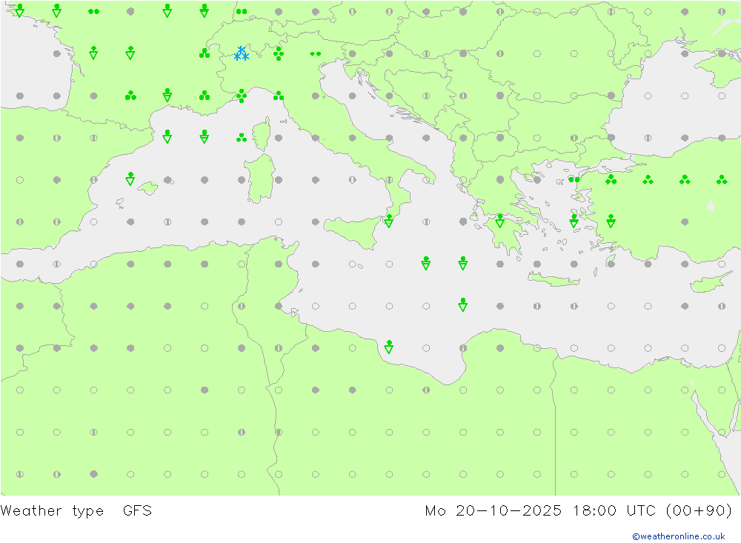Click the shower symbol just west of Mallorca
741x543 pixels.
point(130,179)
